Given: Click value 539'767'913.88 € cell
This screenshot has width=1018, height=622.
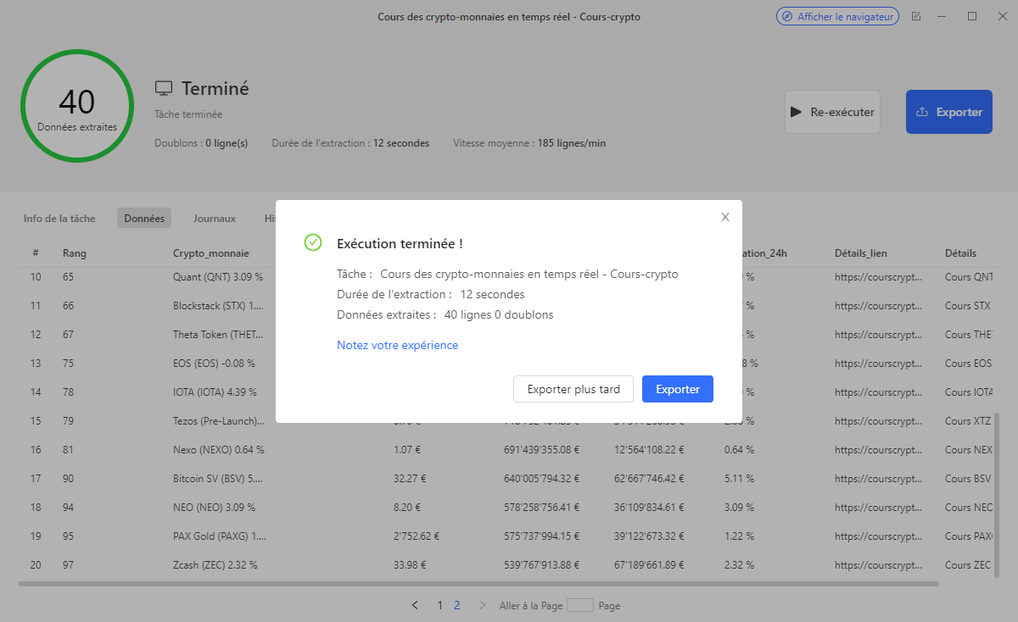Looking at the screenshot, I should coord(543,565).
